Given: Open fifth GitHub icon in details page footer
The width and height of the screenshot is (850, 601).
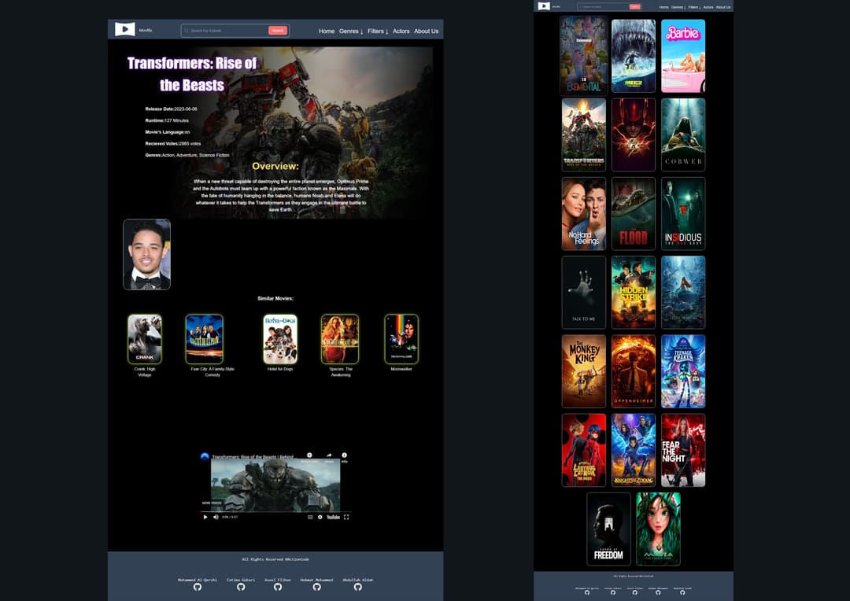Looking at the screenshot, I should point(358,587).
